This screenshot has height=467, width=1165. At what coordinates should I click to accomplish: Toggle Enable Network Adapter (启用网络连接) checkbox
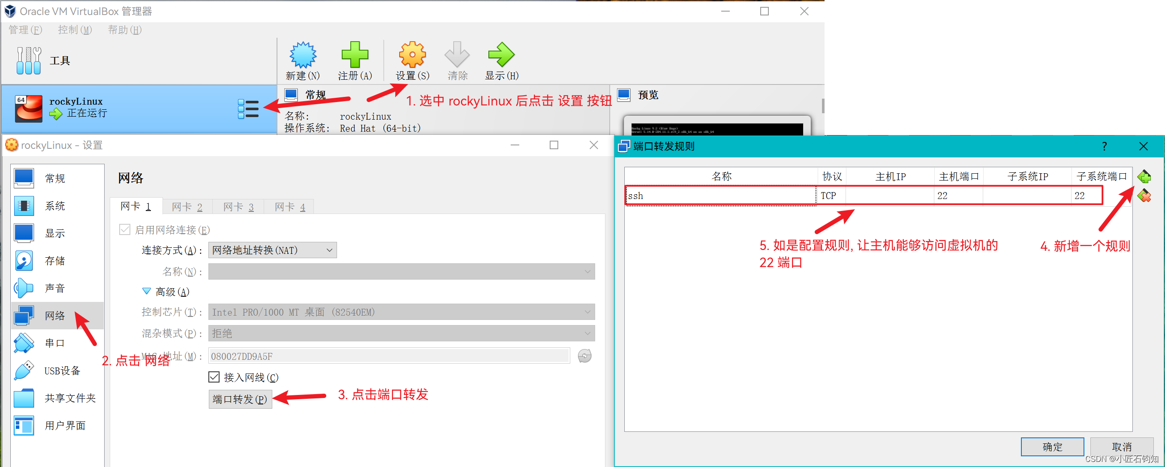click(125, 229)
